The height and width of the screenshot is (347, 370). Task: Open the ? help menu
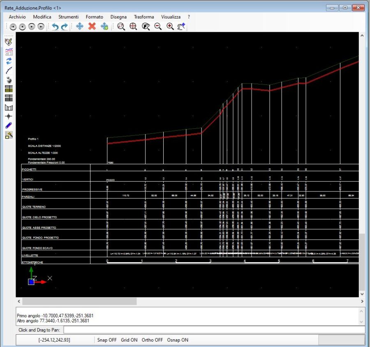tap(189, 17)
